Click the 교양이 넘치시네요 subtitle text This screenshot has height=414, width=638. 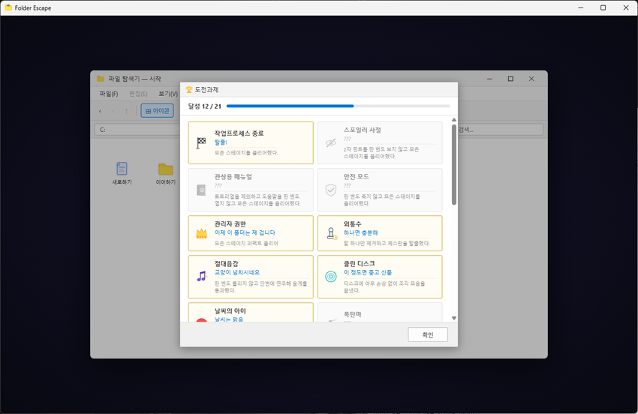click(x=236, y=272)
